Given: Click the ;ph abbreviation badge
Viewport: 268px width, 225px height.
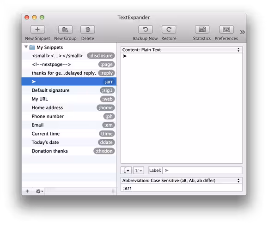Looking at the screenshot, I should coord(109,117).
